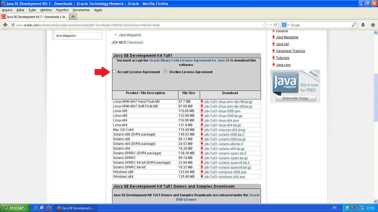Viewport: 378px width, 212px height.
Task: Select Decline License Agreement radio button
Action: pyautogui.click(x=165, y=71)
